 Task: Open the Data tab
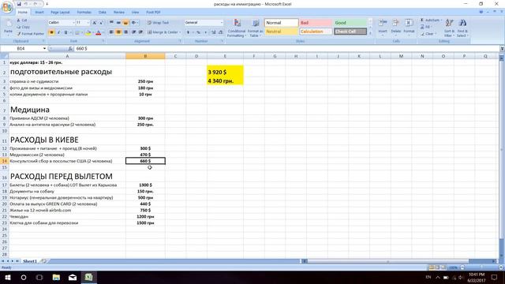103,13
